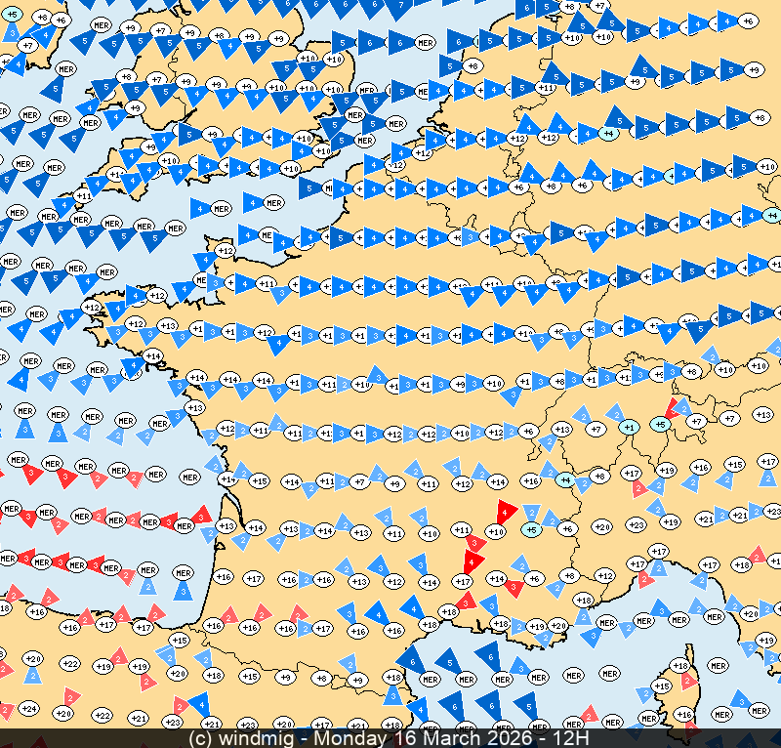Select cyan +4 oval between +16 and +8

coord(564,479)
